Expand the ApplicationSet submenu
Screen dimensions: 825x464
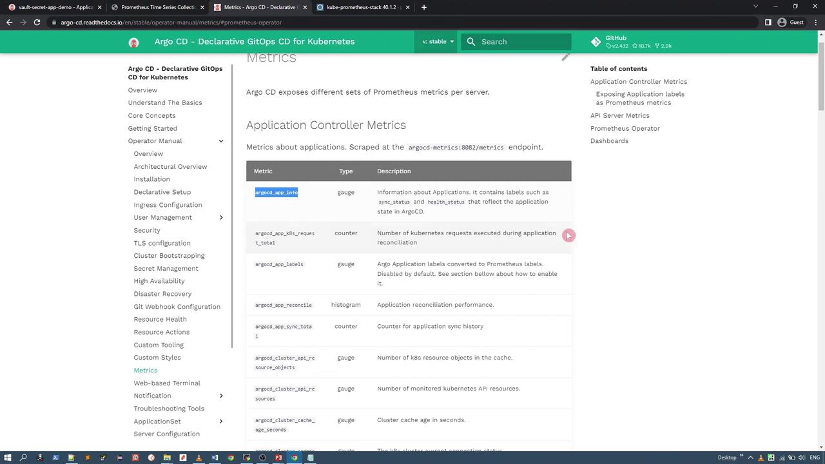(x=221, y=421)
